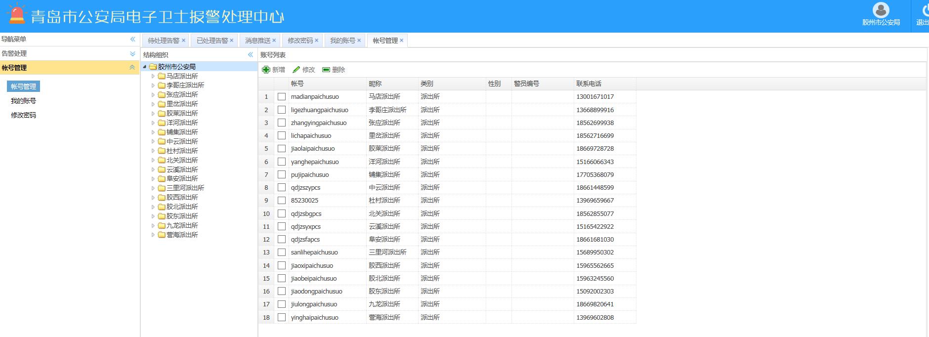Check the zhangyingpaichusuo row checkbox
929x337 pixels.
point(282,123)
